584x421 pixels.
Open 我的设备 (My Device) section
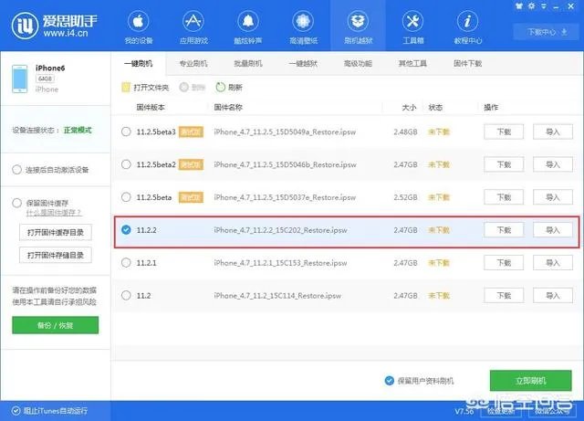138,27
